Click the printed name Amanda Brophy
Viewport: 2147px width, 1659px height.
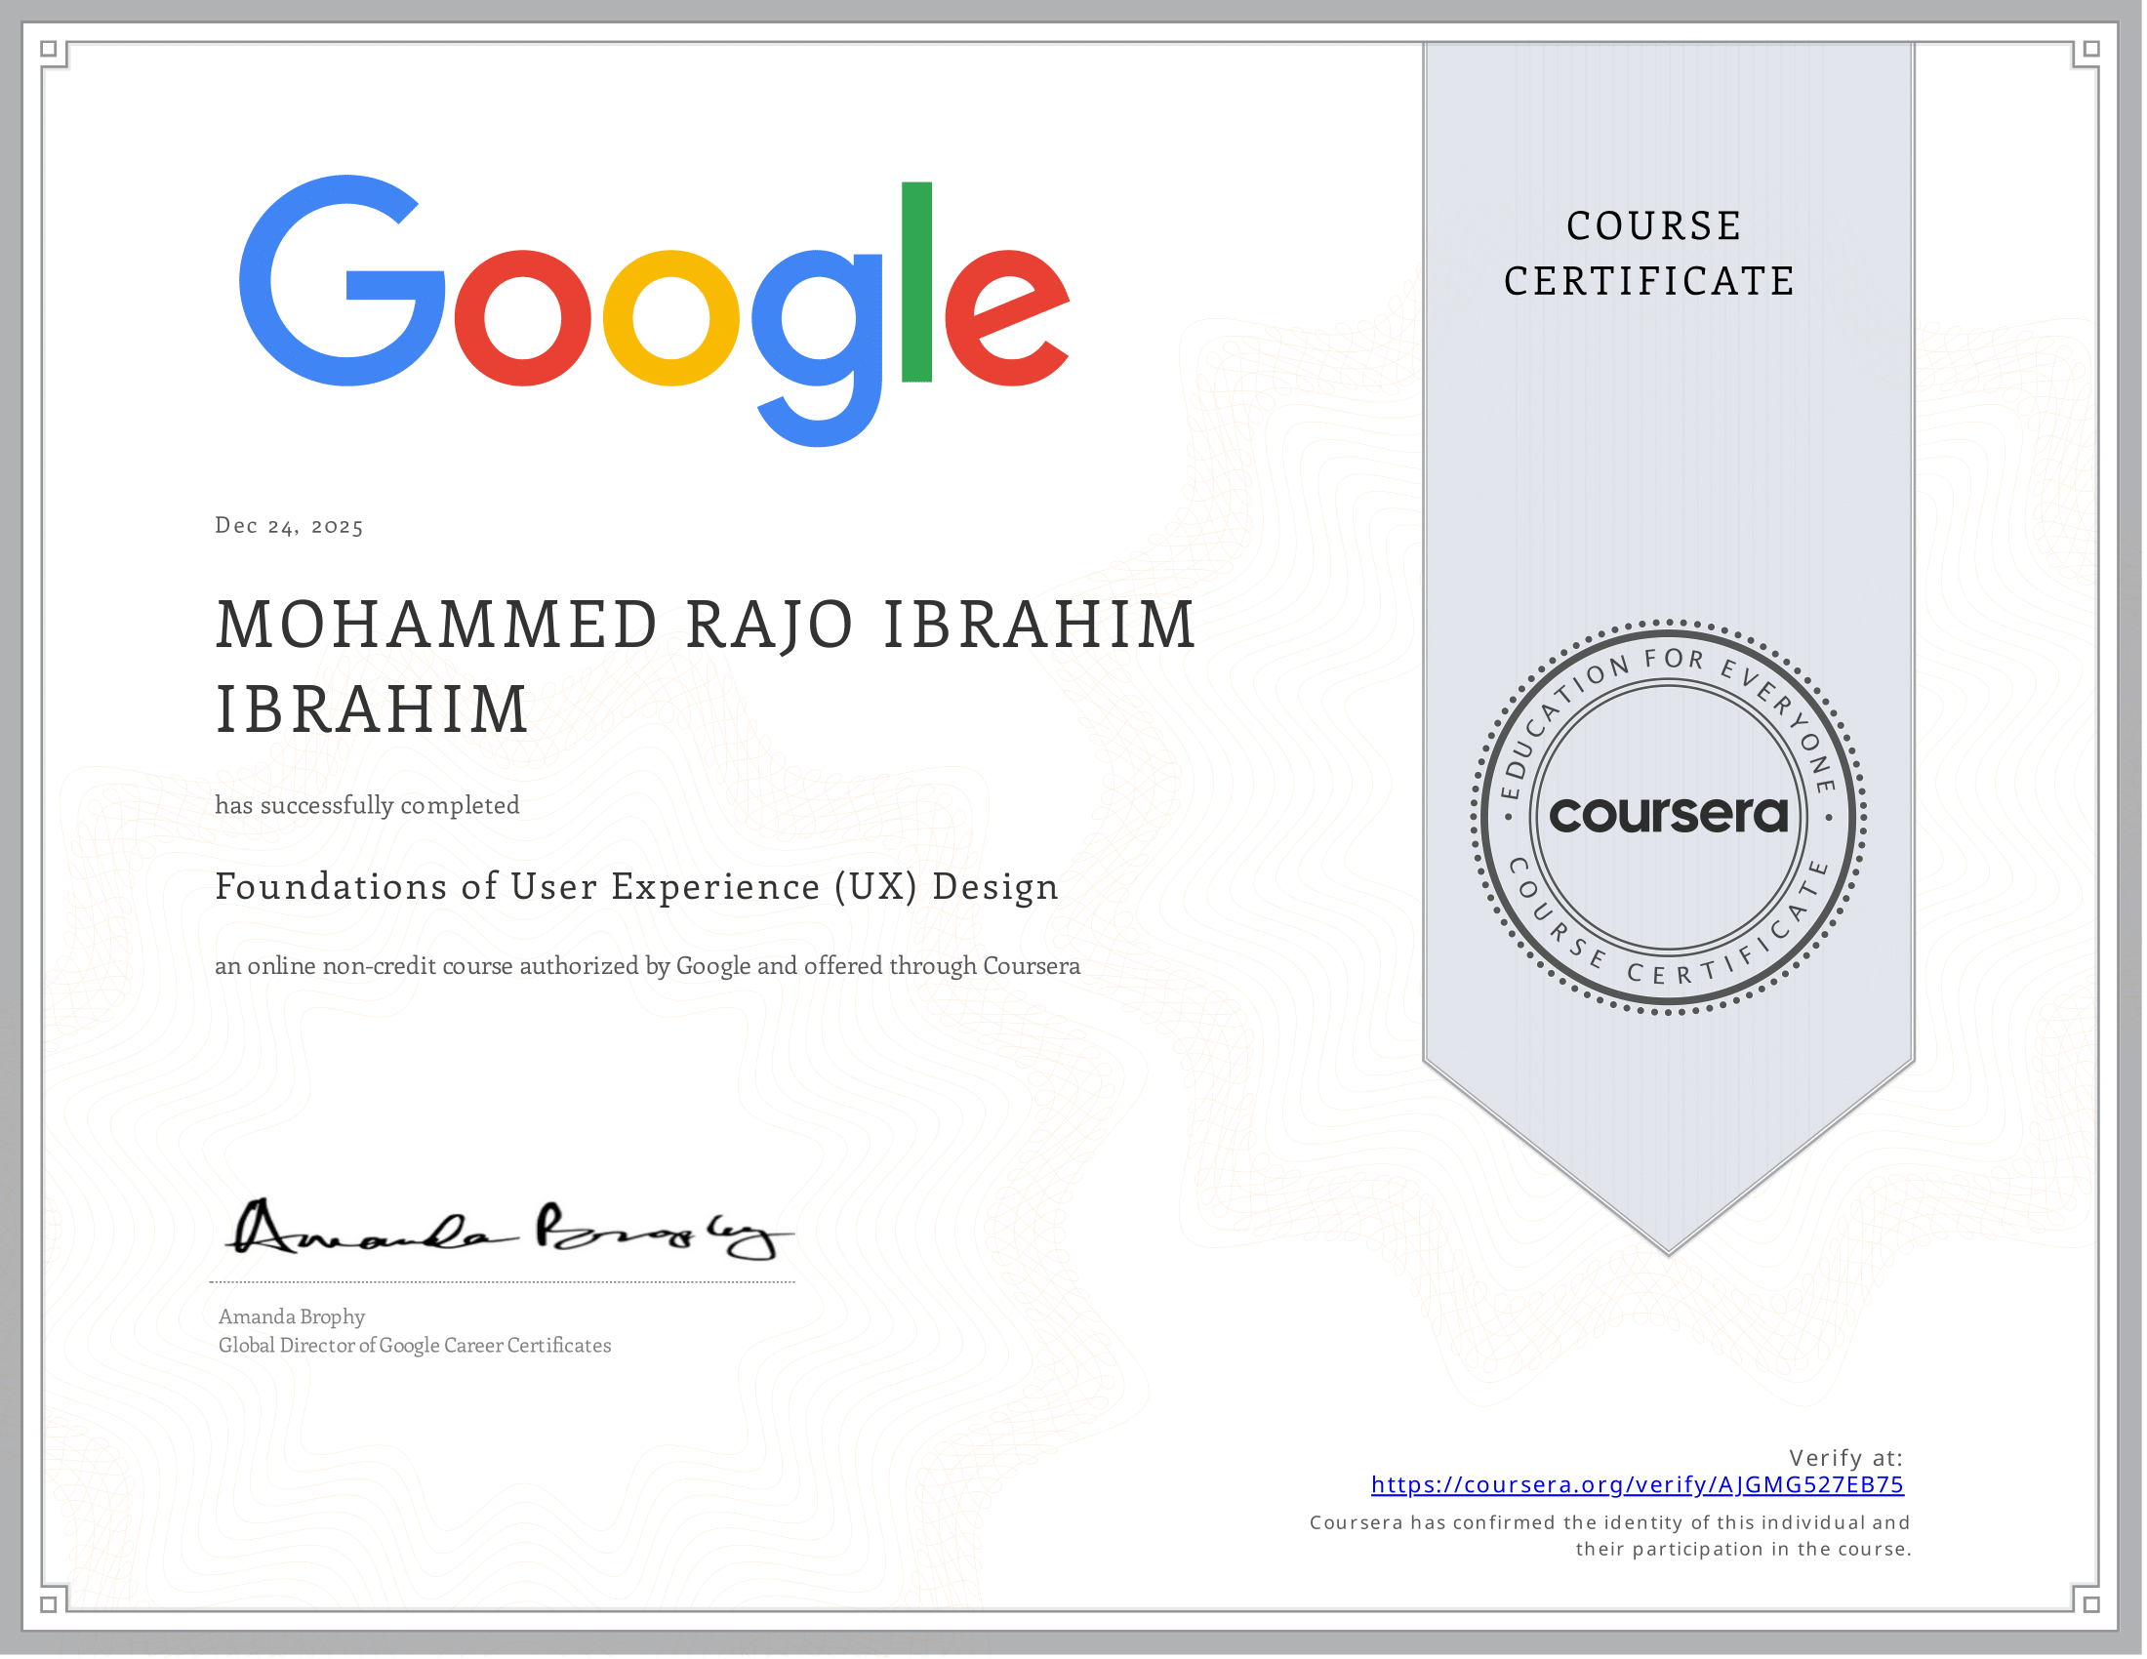click(x=292, y=1317)
